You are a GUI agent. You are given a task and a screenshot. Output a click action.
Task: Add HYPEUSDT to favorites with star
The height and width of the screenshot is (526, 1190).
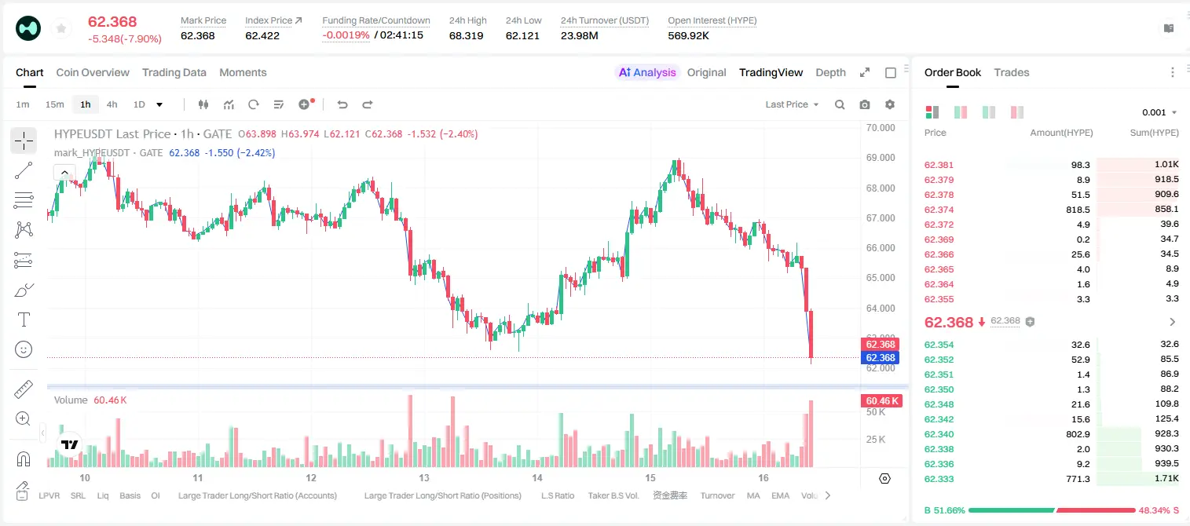[x=61, y=29]
